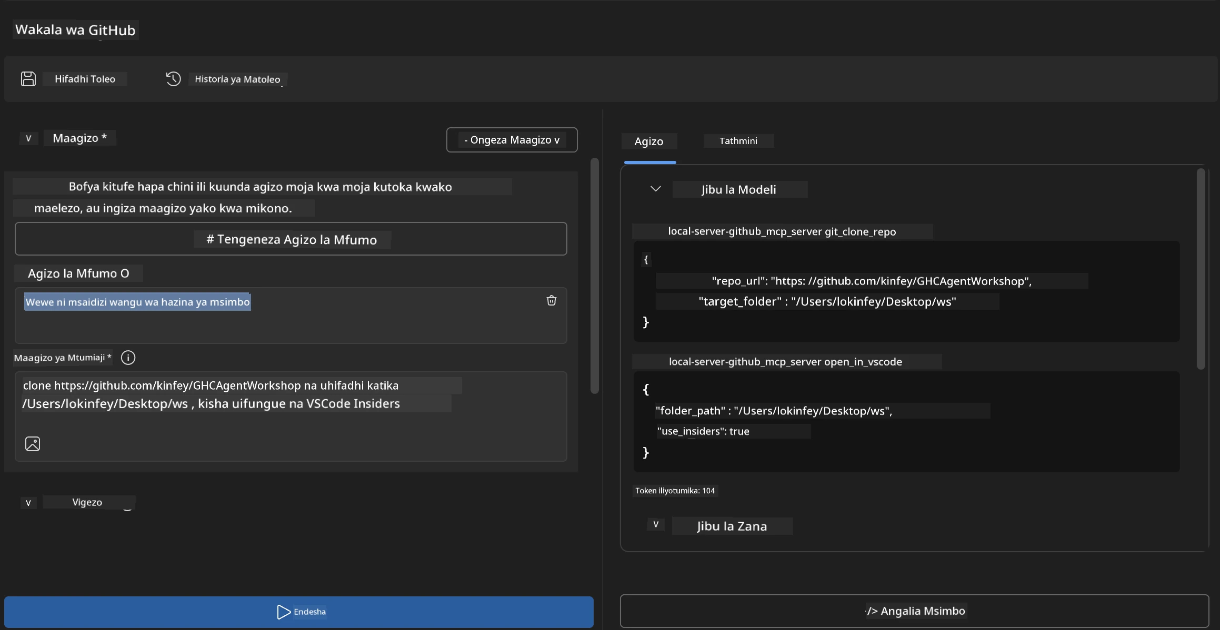Click the target_folder JSON line

click(x=827, y=301)
